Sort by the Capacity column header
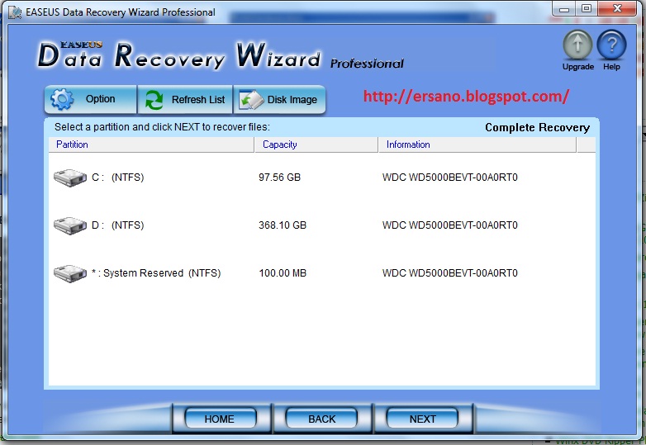646x445 pixels. click(316, 144)
